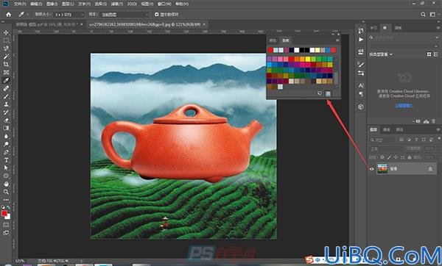Select the Horizontal Type tool
The width and height of the screenshot is (442, 266).
(6, 160)
